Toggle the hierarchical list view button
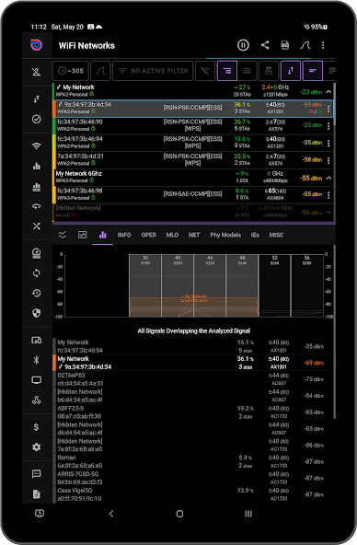This screenshot has height=545, width=357. click(227, 71)
